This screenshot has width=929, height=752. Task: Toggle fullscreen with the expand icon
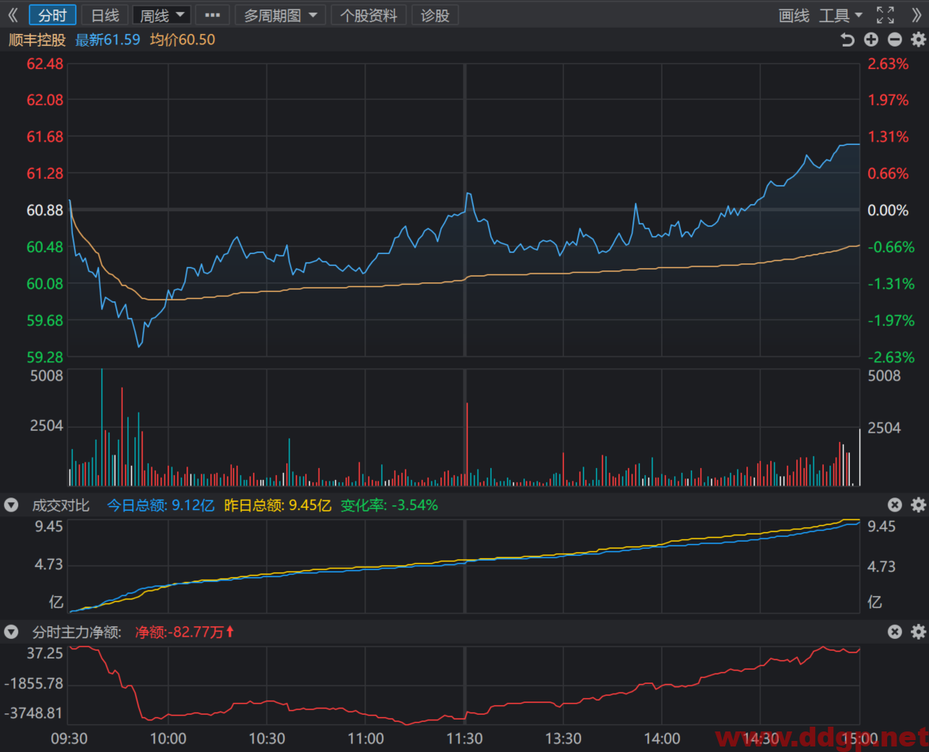886,15
